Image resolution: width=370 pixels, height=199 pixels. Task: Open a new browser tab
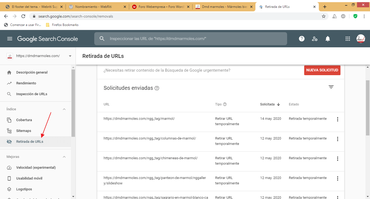(325, 7)
